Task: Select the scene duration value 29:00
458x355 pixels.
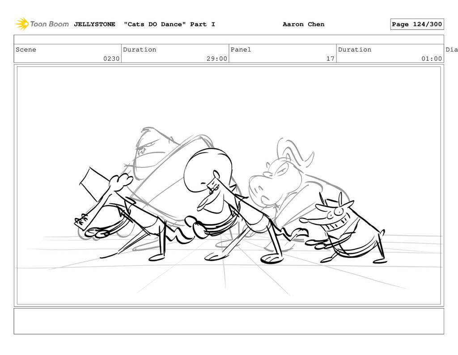Action: pos(217,59)
